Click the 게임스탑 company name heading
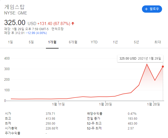The width and height of the screenshot is (168, 138). [x=14, y=7]
